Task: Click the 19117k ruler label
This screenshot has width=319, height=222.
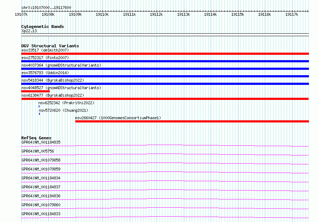Action: [x=292, y=14]
